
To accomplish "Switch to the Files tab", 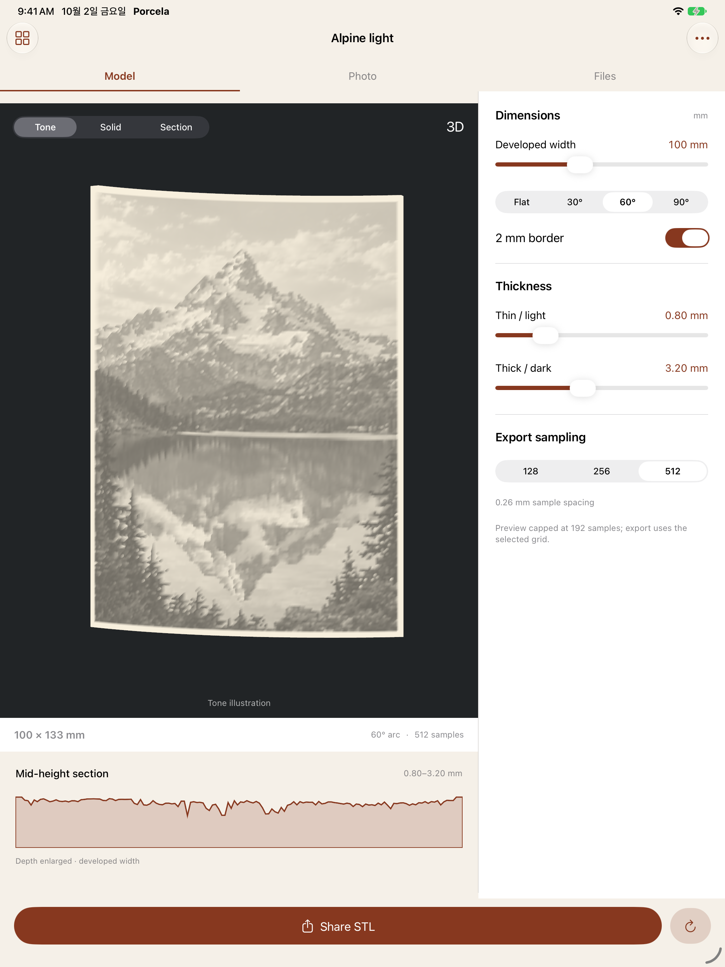I will tap(605, 76).
